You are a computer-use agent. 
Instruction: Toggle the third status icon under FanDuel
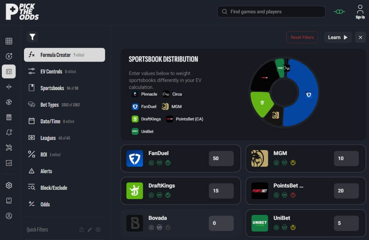168,162
